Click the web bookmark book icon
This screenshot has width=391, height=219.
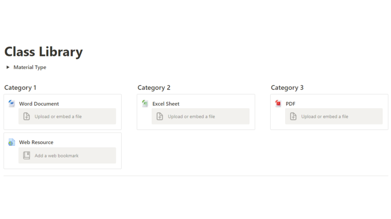point(26,155)
